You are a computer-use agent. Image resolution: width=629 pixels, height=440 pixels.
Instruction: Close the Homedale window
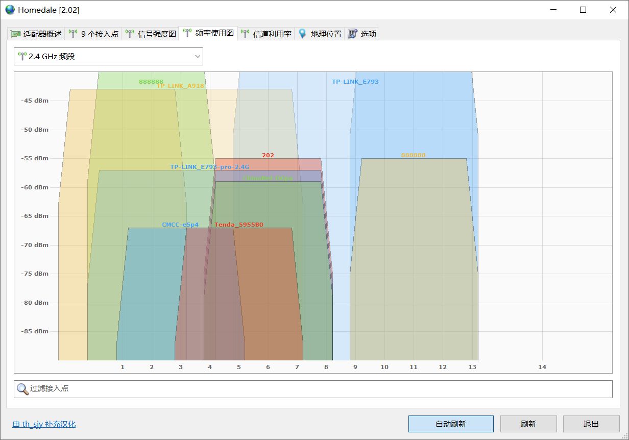(x=613, y=10)
